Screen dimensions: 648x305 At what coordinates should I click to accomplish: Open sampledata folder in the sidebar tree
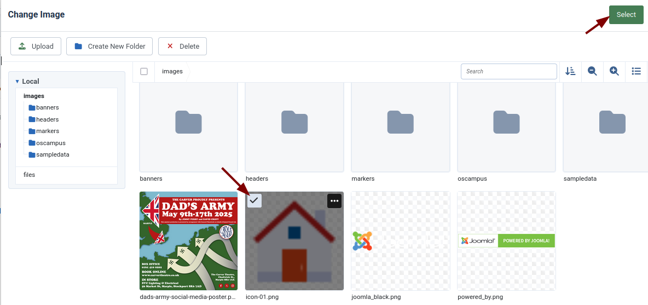tap(53, 155)
